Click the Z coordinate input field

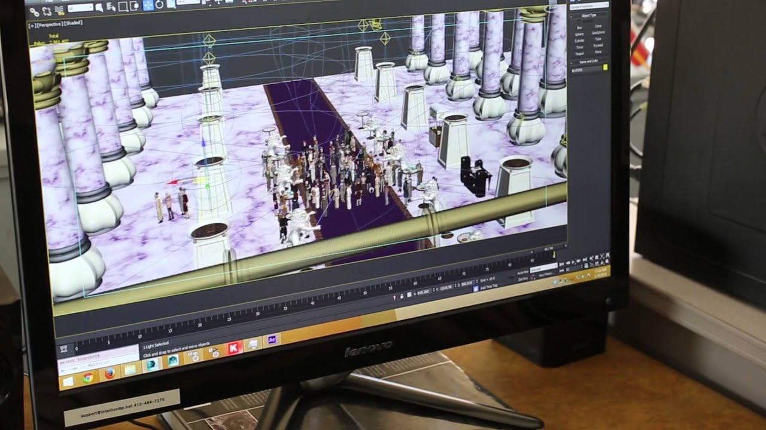pos(467,283)
